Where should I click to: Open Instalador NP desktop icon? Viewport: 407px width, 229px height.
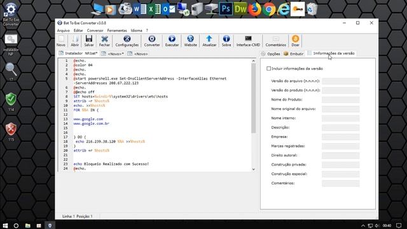(x=11, y=44)
